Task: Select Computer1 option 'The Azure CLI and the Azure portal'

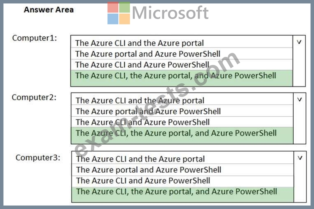Action: tap(139, 43)
